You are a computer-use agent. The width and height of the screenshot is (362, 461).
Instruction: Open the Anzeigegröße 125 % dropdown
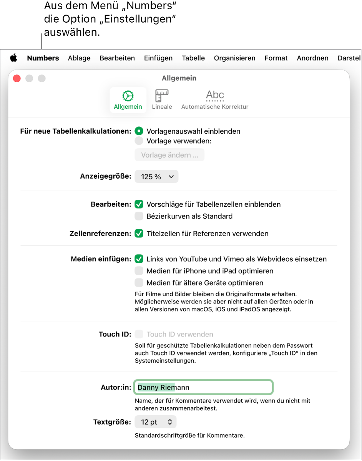[156, 177]
